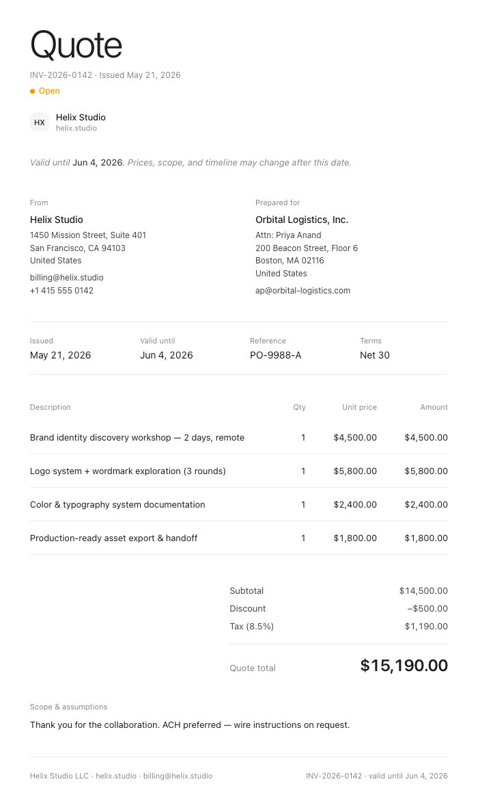Click the +1 415 555 0142 phone number
478x810 pixels.
point(61,290)
